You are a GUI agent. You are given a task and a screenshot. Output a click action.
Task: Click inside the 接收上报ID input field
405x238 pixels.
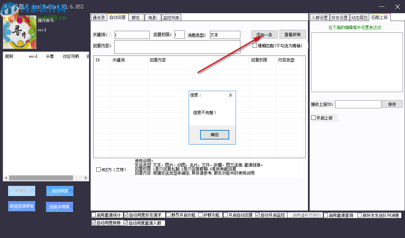358,104
